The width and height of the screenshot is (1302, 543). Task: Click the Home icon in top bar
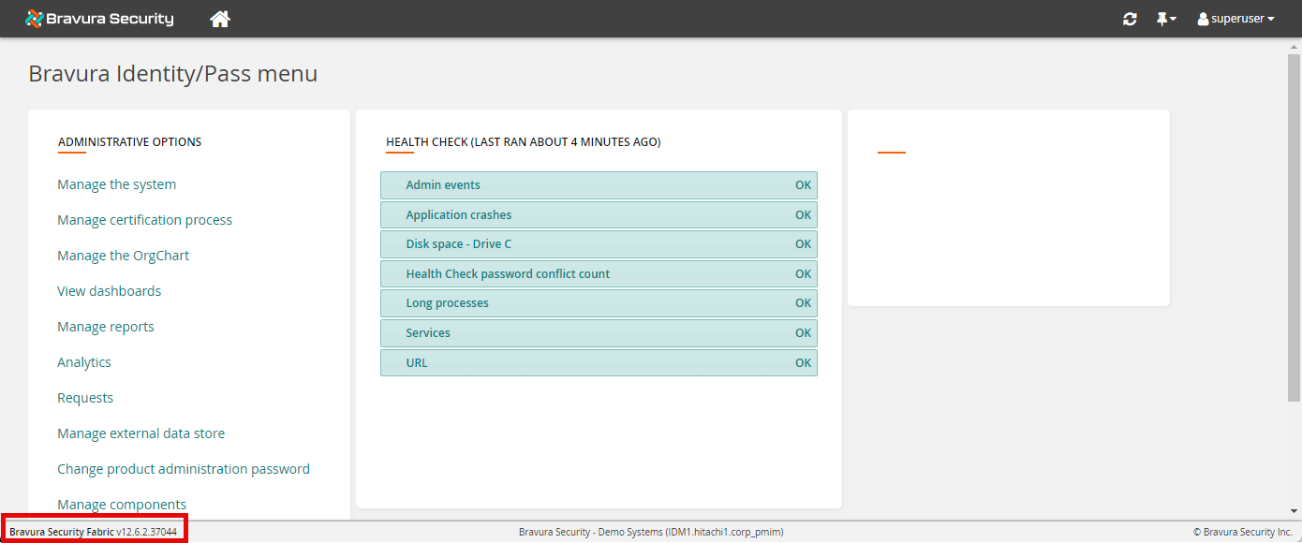(x=220, y=19)
